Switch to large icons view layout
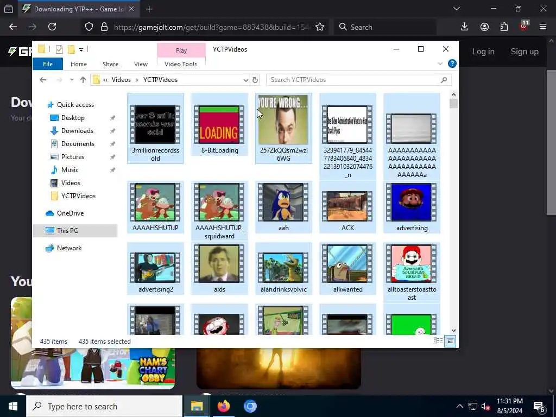 (x=450, y=341)
